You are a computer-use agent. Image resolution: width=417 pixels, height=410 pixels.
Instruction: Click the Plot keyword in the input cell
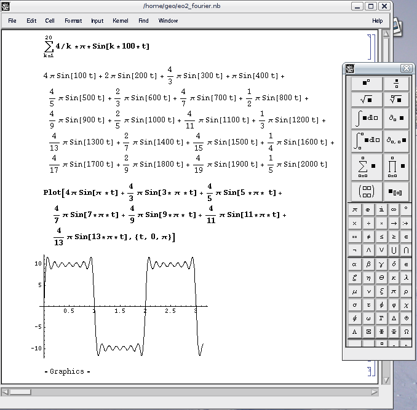[x=52, y=192]
